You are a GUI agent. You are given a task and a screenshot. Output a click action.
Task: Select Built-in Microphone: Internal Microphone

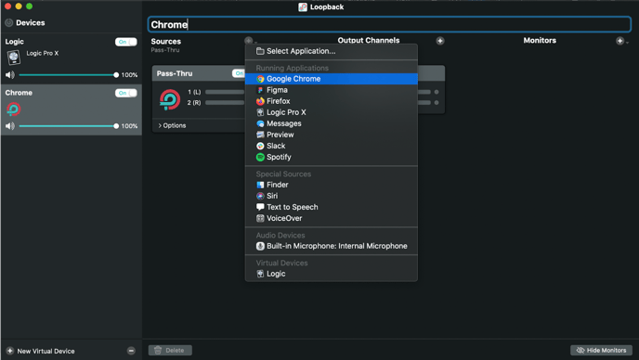[332, 246]
